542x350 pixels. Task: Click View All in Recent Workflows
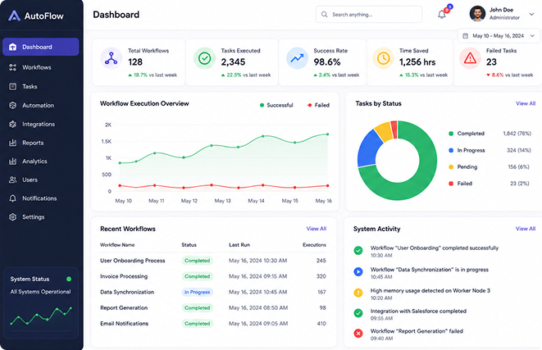(317, 229)
